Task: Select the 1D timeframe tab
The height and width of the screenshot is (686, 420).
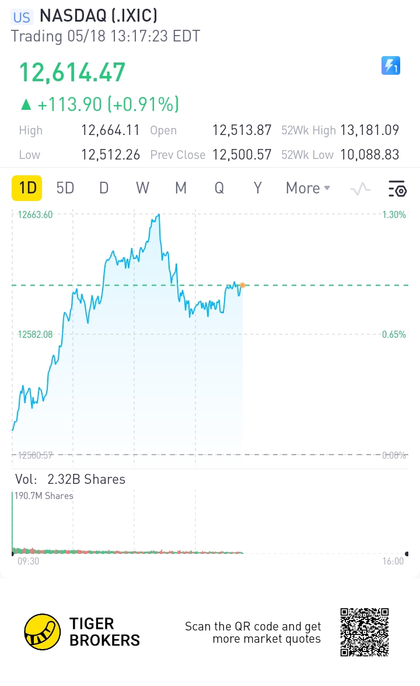Action: (28, 188)
